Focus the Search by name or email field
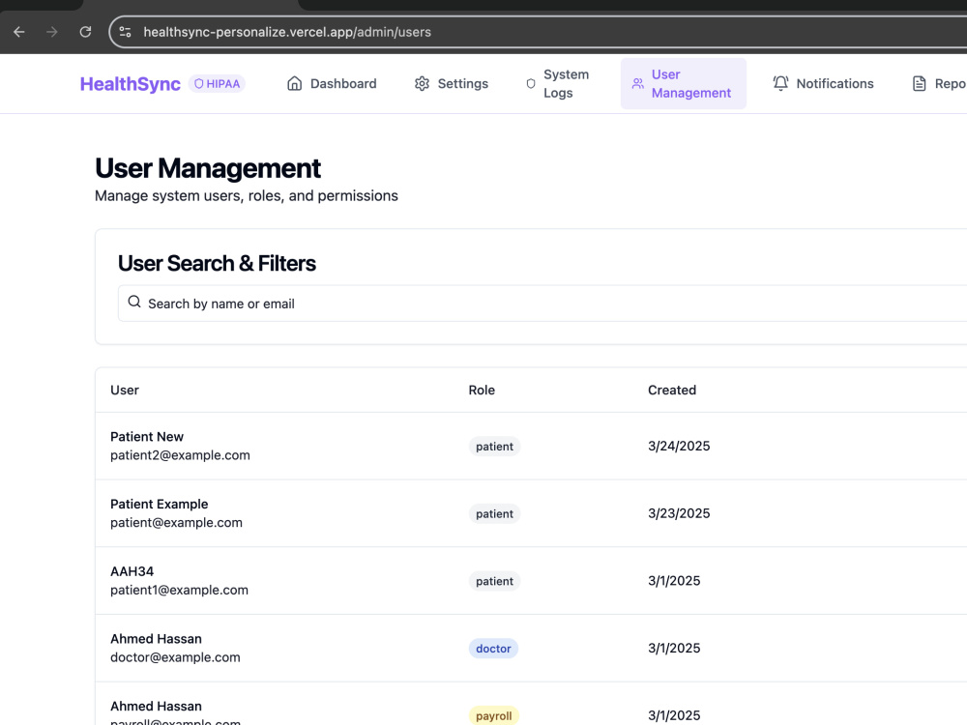The image size is (967, 725). pyautogui.click(x=542, y=304)
